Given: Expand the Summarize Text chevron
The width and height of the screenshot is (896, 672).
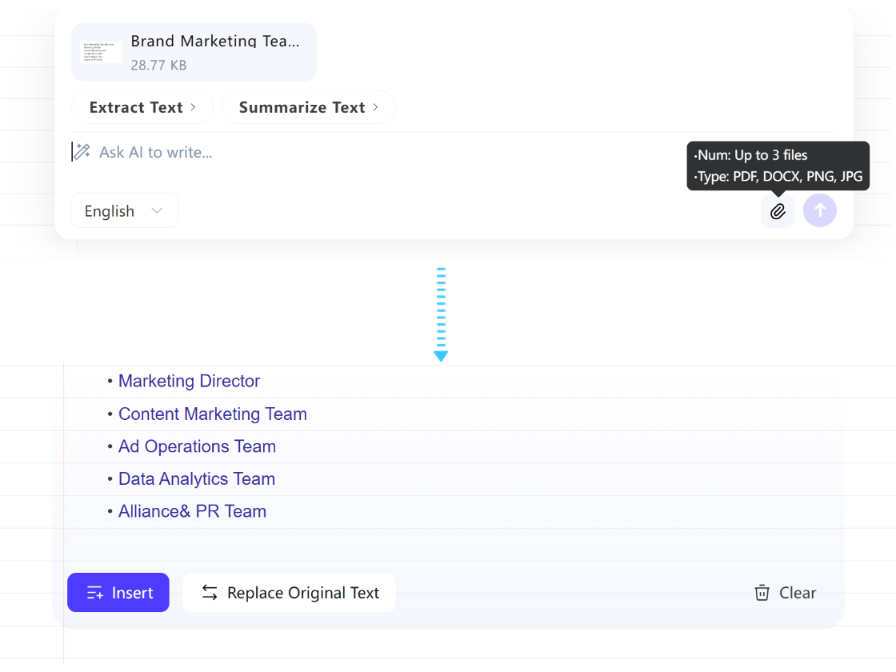Looking at the screenshot, I should click(x=375, y=107).
